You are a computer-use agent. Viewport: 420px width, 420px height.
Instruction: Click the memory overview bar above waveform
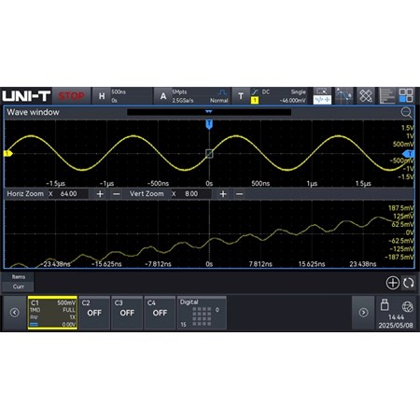click(209, 112)
